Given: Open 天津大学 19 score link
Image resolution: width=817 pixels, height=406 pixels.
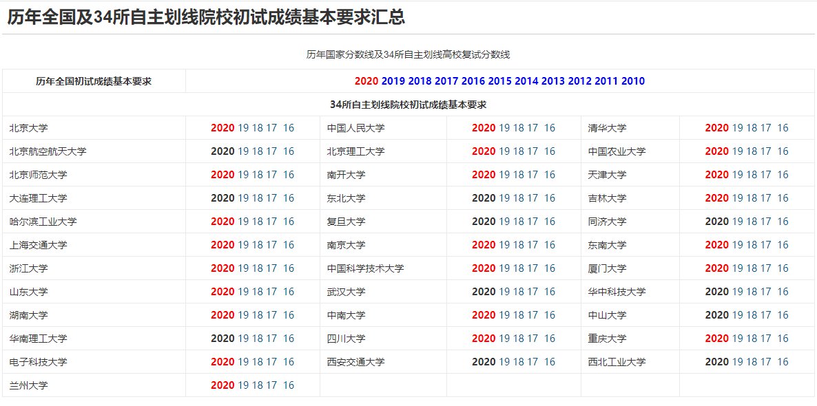Looking at the screenshot, I should click(x=738, y=175).
